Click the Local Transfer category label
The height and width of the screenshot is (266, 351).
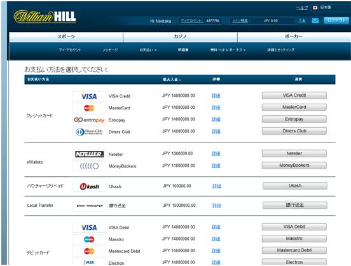[x=40, y=206]
